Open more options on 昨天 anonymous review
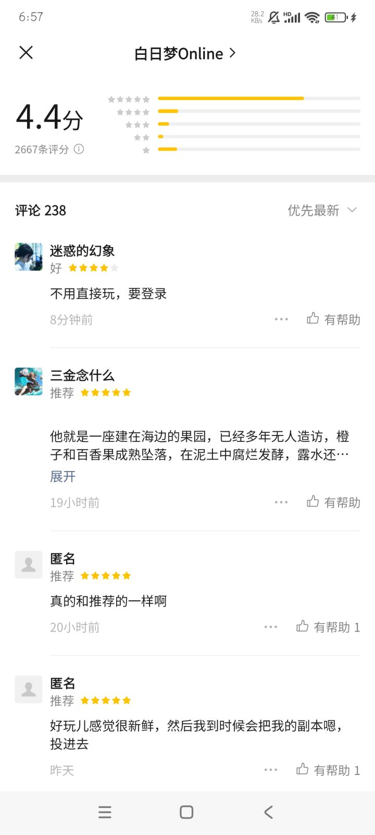 (271, 770)
